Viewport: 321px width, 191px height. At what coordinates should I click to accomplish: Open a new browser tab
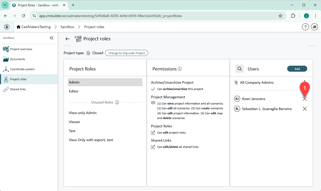point(73,5)
